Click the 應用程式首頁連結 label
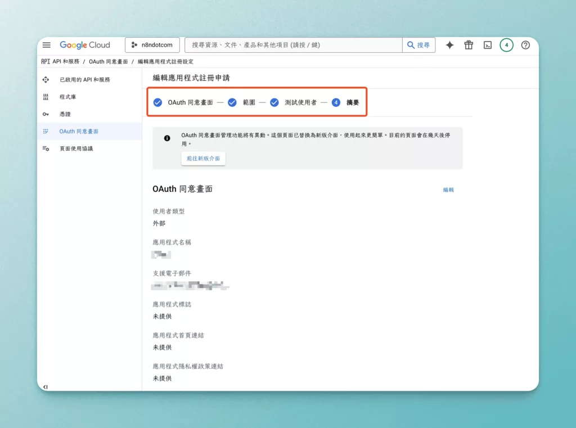 (x=178, y=335)
